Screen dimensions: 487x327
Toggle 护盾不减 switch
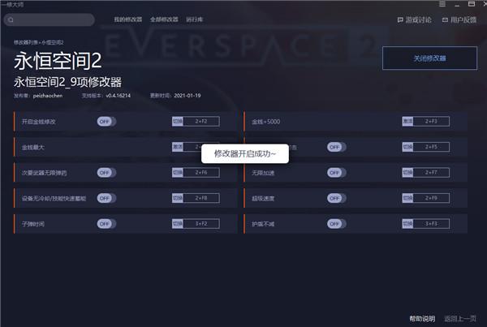[x=337, y=224]
